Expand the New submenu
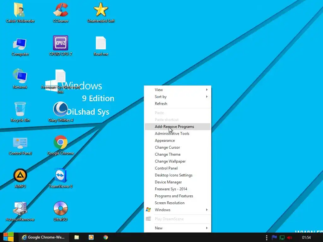This screenshot has height=242, width=323. (x=178, y=228)
